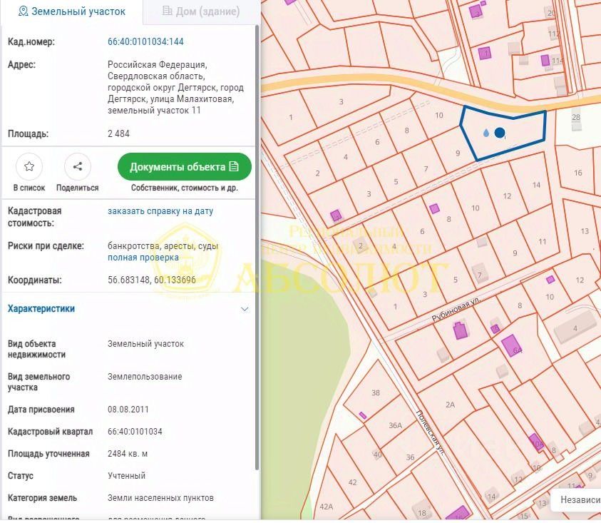Click the building icon on Дом tab
This screenshot has height=523, width=601.
click(x=167, y=11)
